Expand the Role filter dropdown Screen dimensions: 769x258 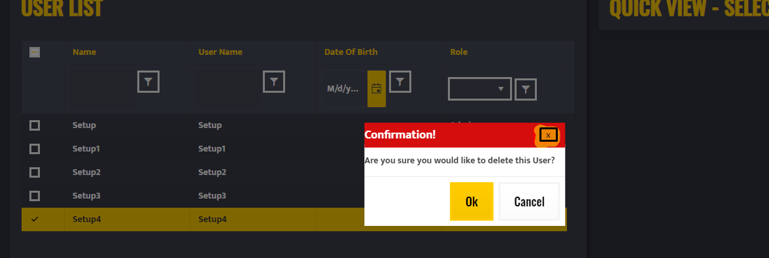(480, 89)
